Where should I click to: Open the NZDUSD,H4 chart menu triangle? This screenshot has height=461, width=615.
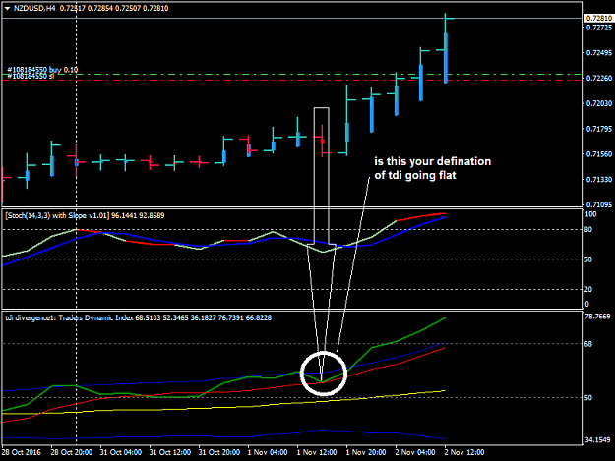click(7, 8)
